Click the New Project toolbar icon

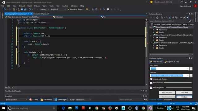click(x=14, y=10)
